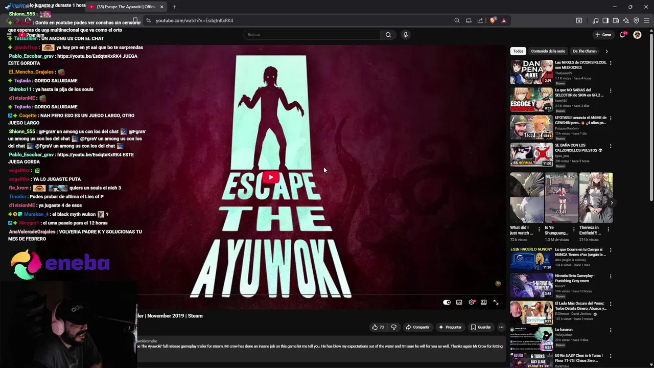
Task: Turn on subtitles in the player
Action: pos(459,302)
